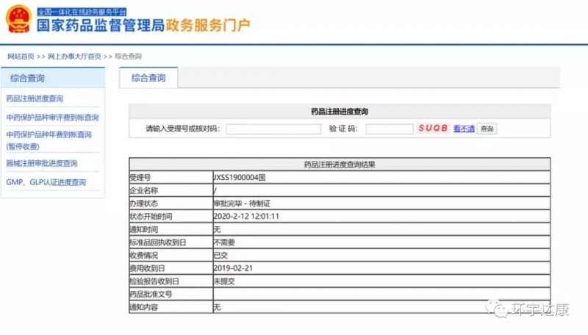The width and height of the screenshot is (588, 335).
Task: Click 药品注册进度查询结果 table heading
Action: 340,165
